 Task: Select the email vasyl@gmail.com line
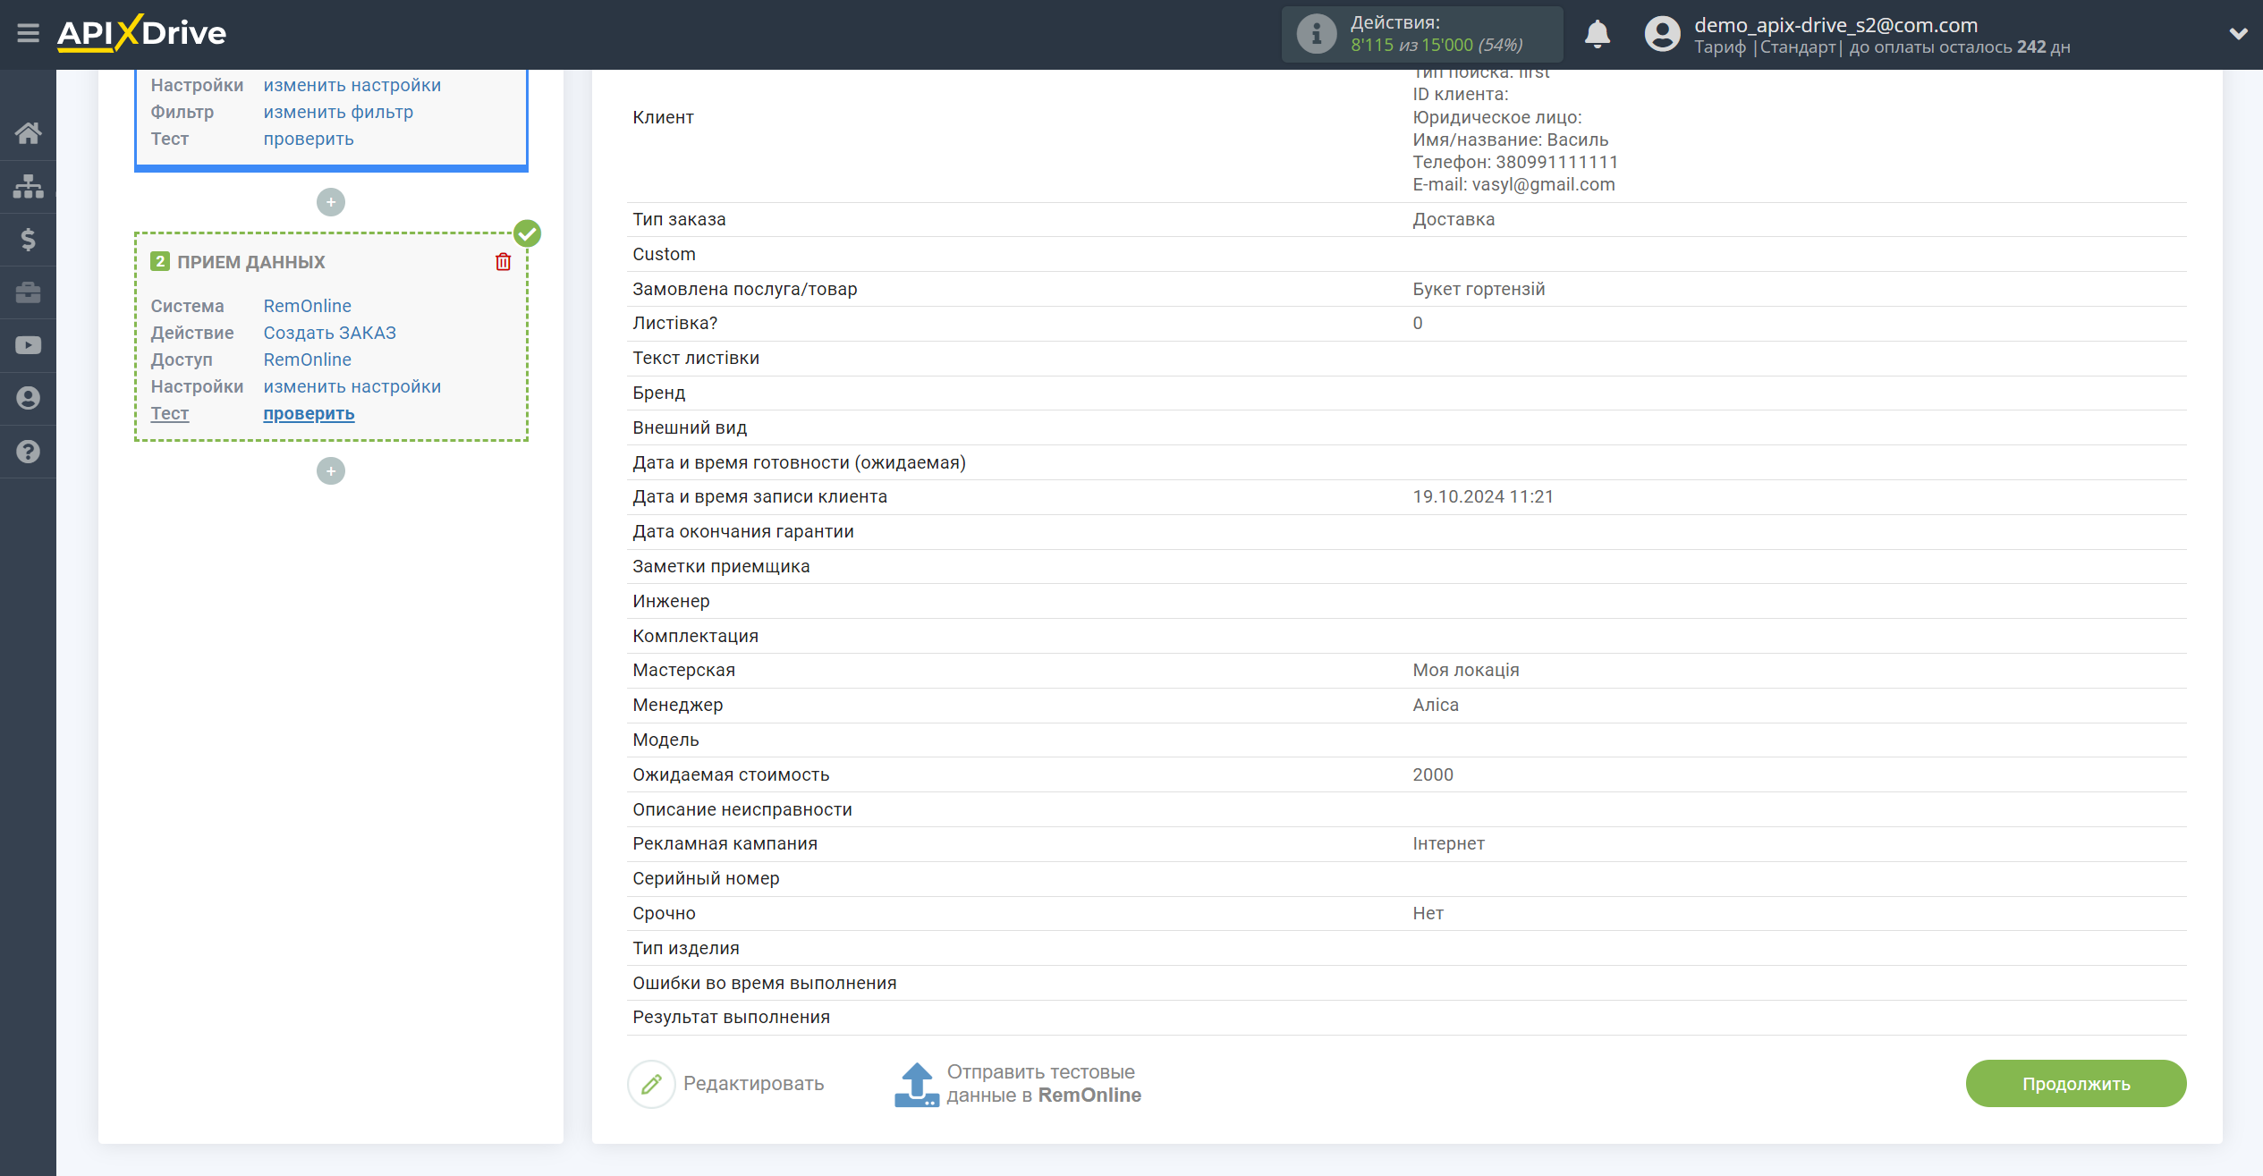(x=1513, y=184)
